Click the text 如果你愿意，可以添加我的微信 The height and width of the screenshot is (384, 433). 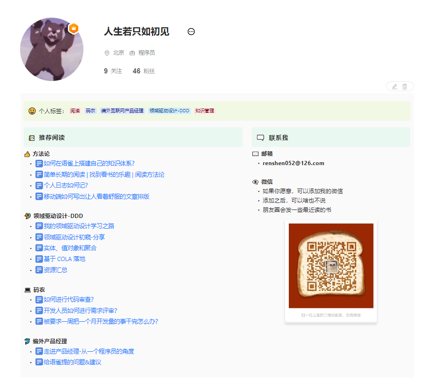click(x=303, y=191)
